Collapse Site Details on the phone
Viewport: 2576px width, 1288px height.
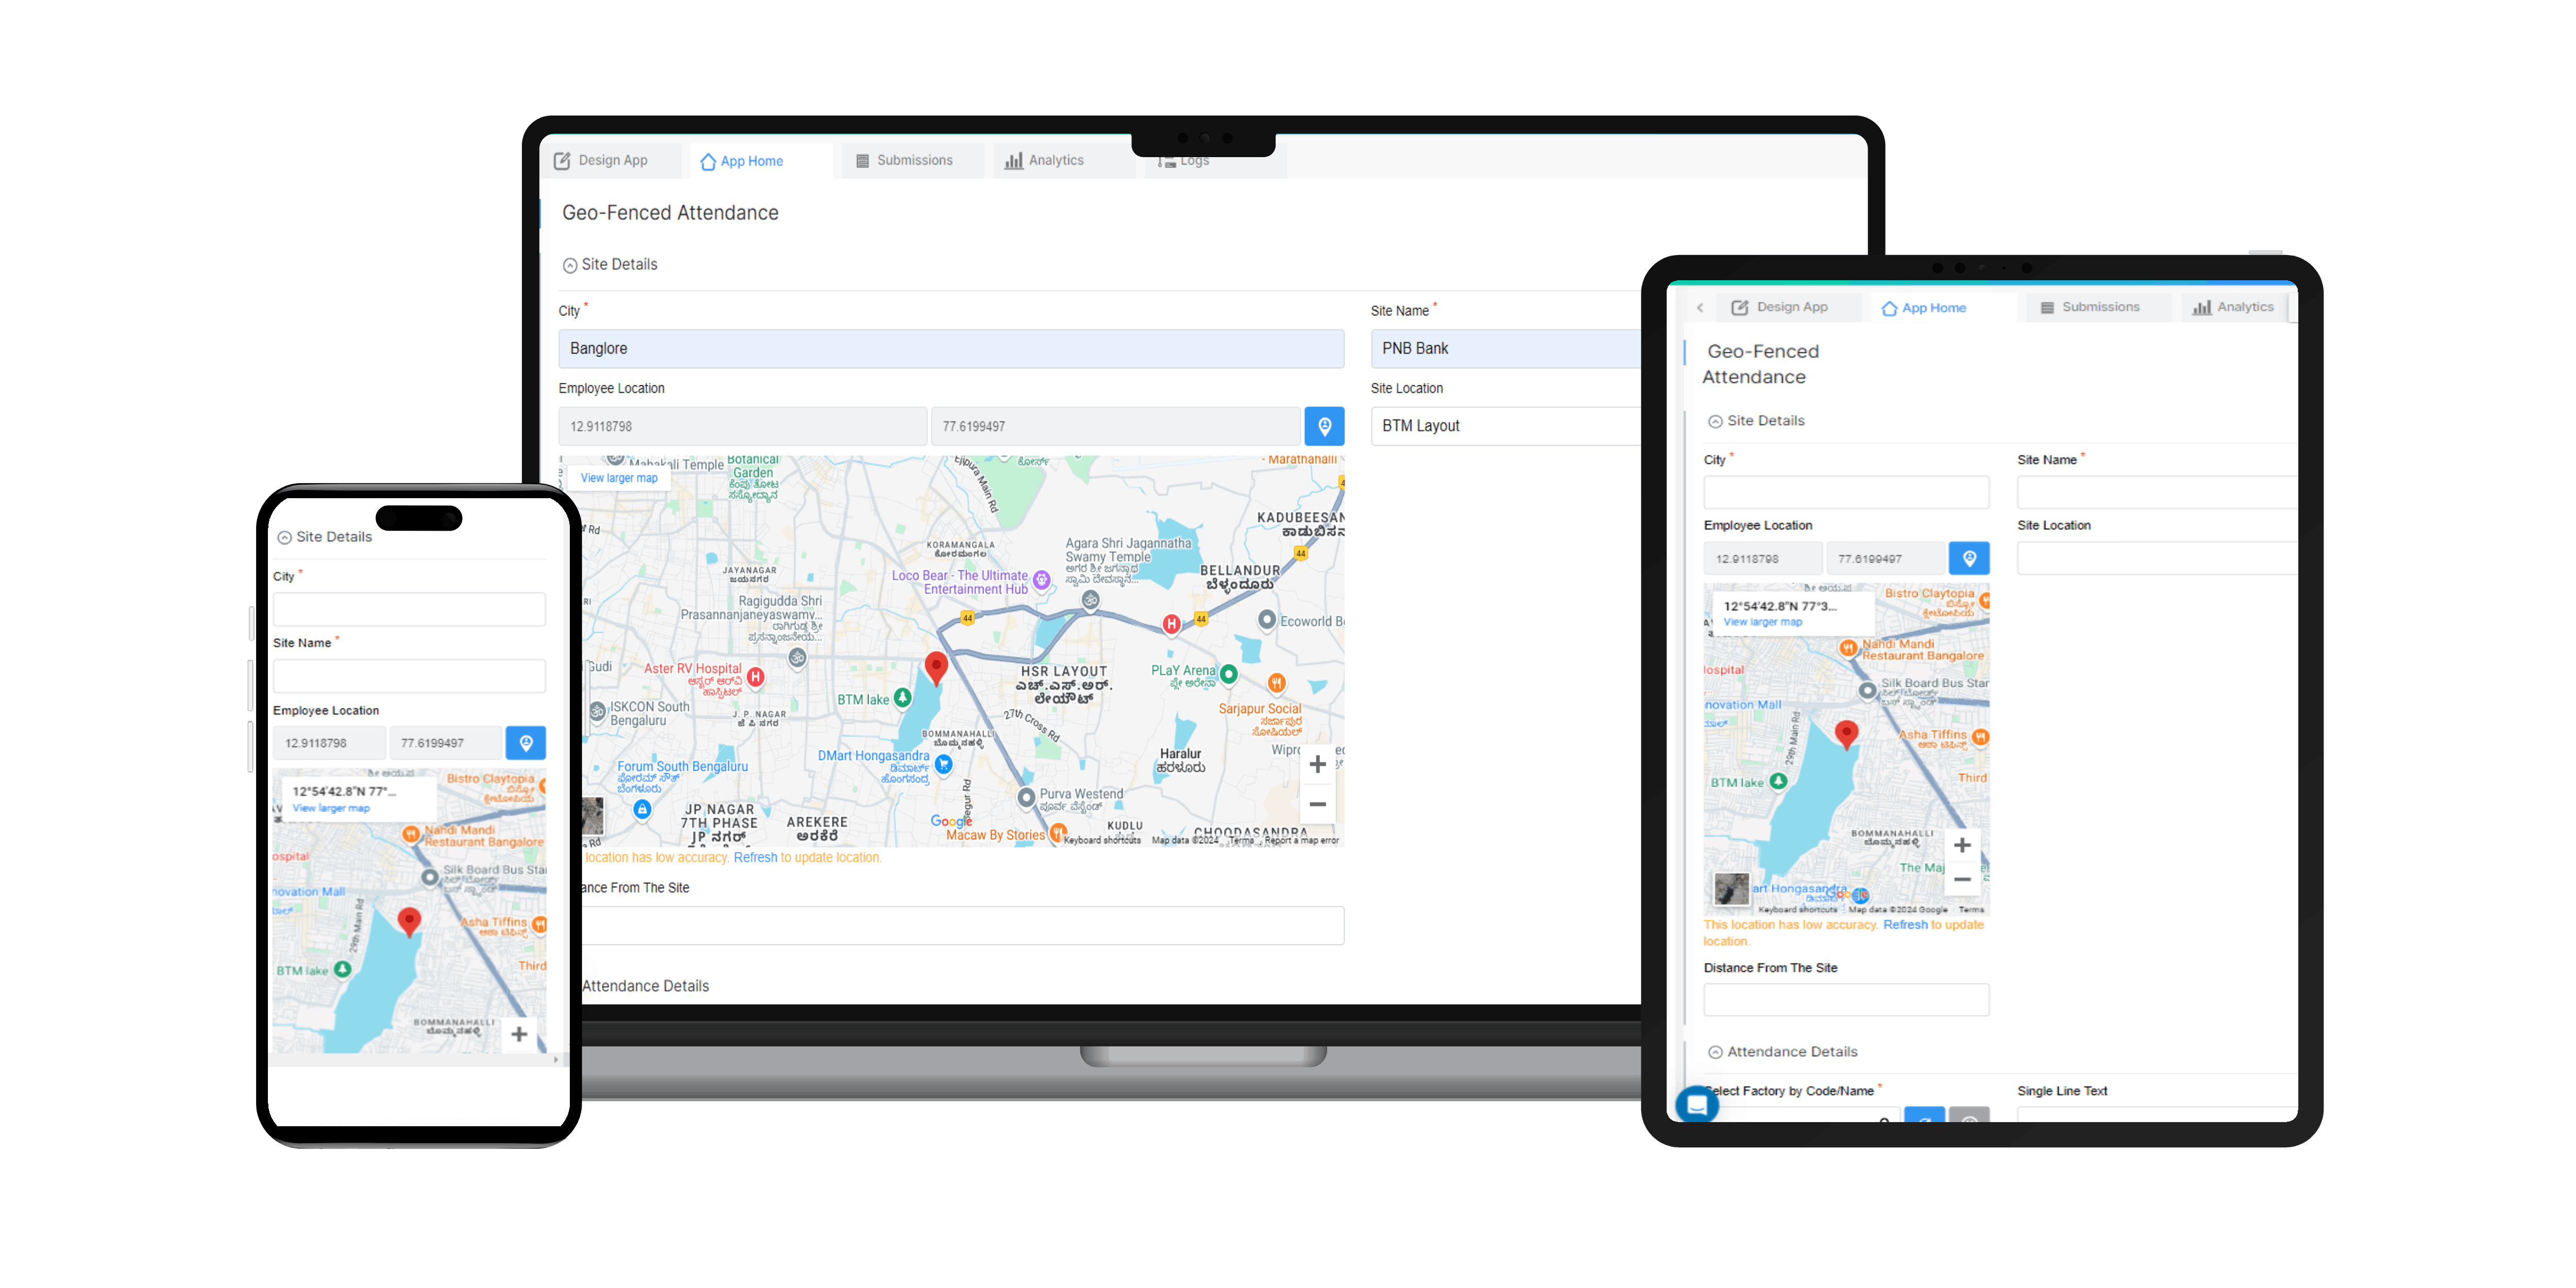[x=285, y=537]
